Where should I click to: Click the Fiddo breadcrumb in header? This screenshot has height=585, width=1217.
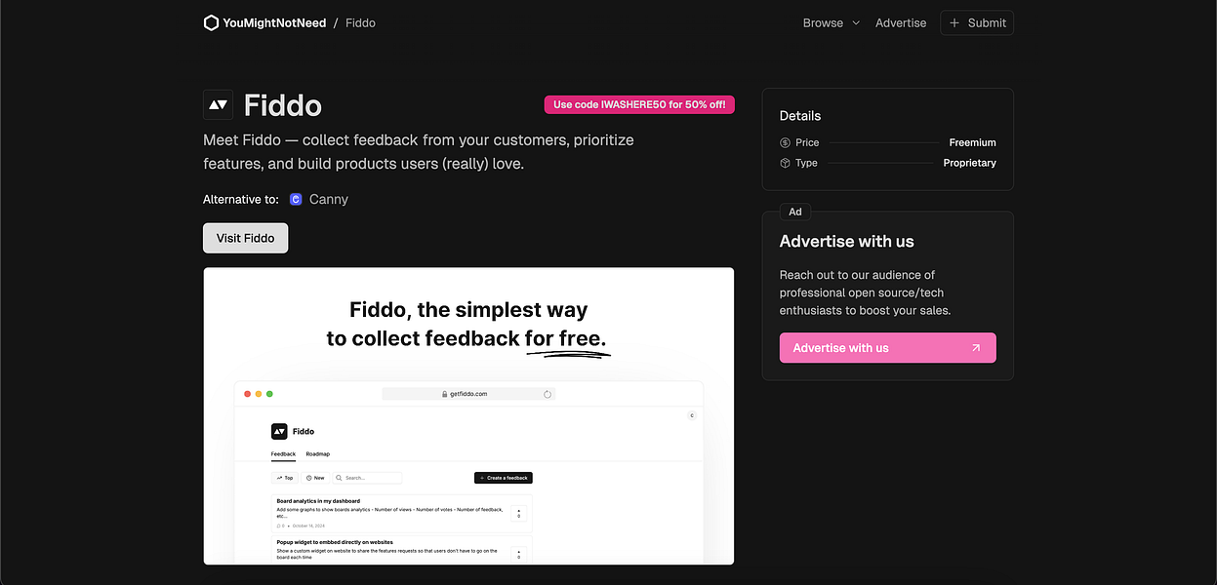(x=360, y=22)
